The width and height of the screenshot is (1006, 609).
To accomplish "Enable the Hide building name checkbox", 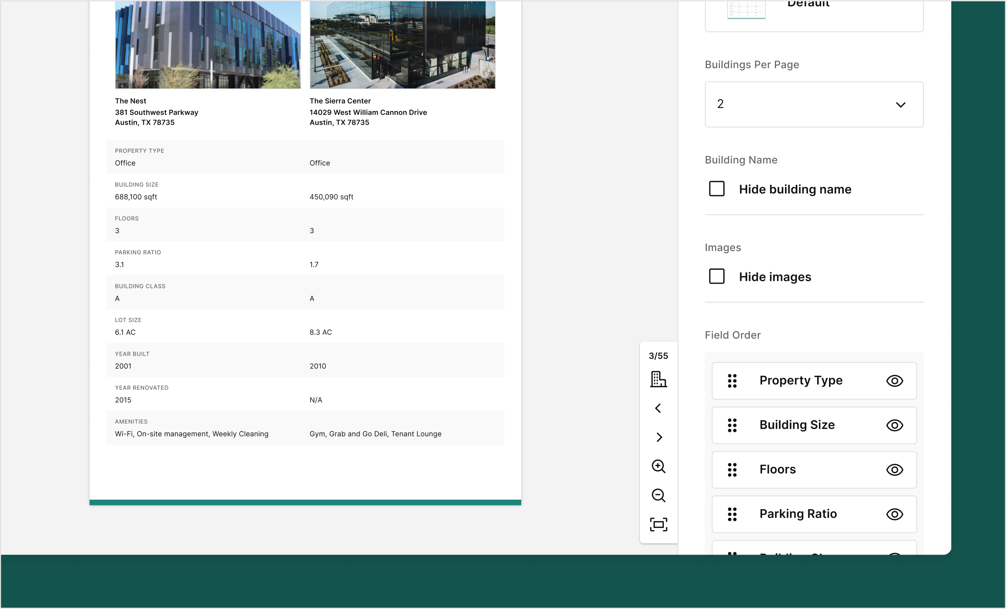I will [x=717, y=189].
